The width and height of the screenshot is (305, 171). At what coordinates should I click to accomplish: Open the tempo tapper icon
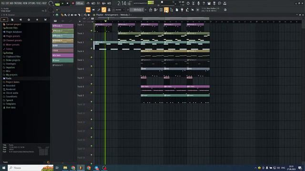[x=187, y=9]
